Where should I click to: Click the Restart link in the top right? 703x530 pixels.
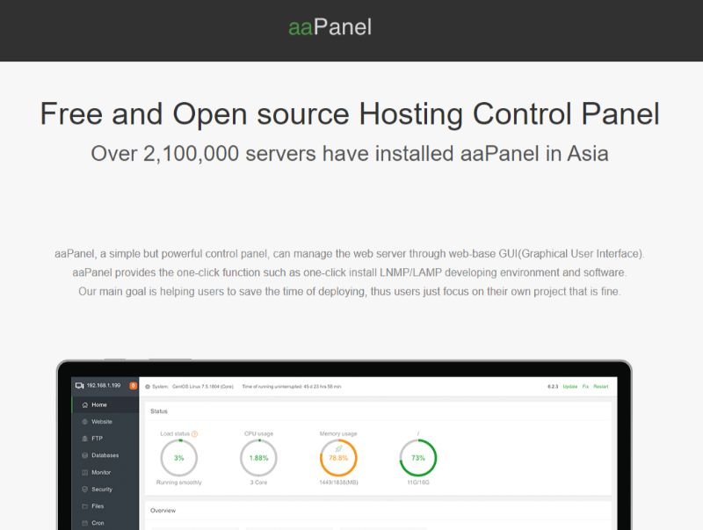(x=601, y=388)
